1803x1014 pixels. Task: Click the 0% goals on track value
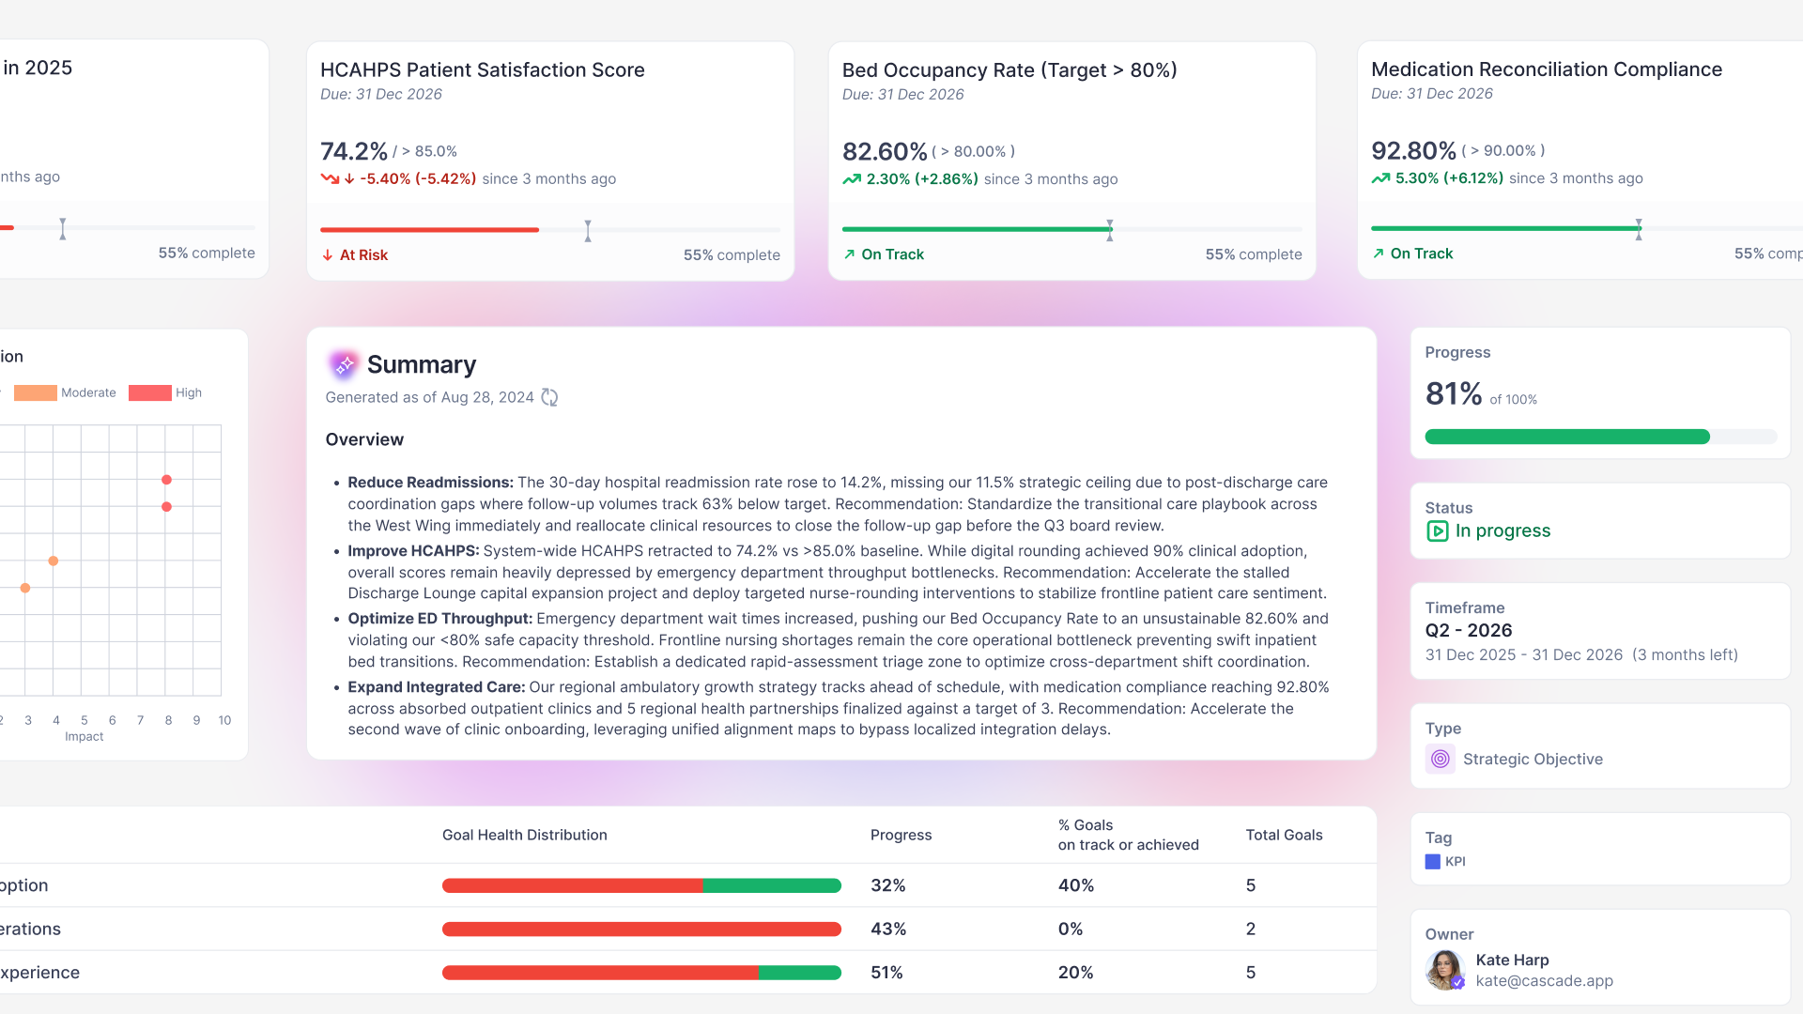click(x=1071, y=929)
